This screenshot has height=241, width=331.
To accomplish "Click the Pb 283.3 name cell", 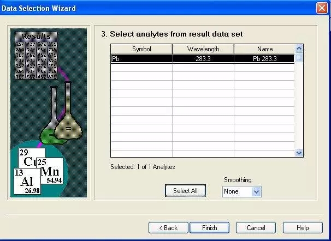I will [x=264, y=58].
